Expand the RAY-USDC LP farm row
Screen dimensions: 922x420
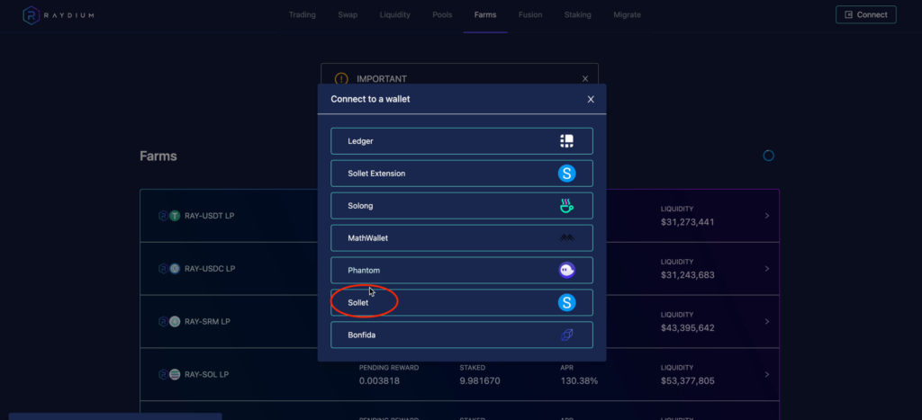click(767, 268)
